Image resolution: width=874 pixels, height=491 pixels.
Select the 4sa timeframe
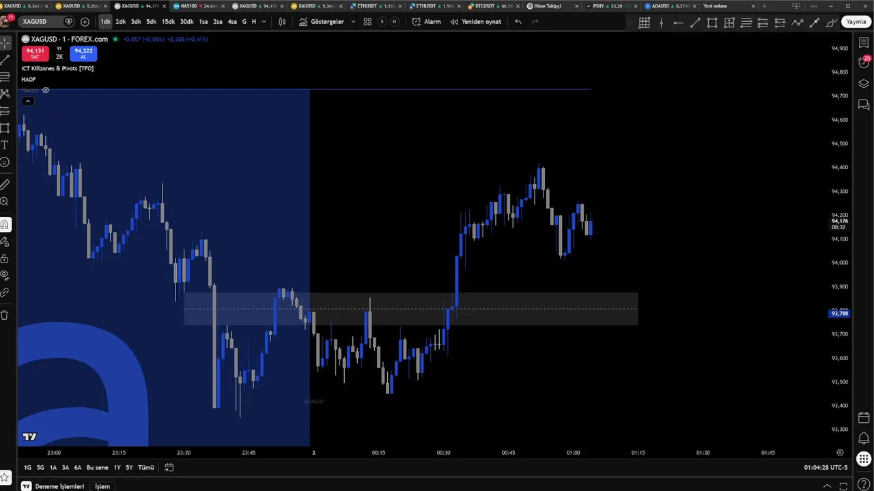[x=232, y=22]
